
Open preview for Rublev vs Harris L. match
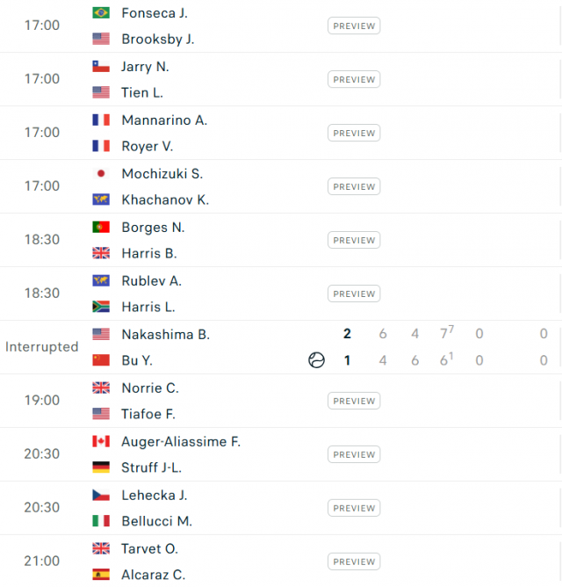pos(354,293)
